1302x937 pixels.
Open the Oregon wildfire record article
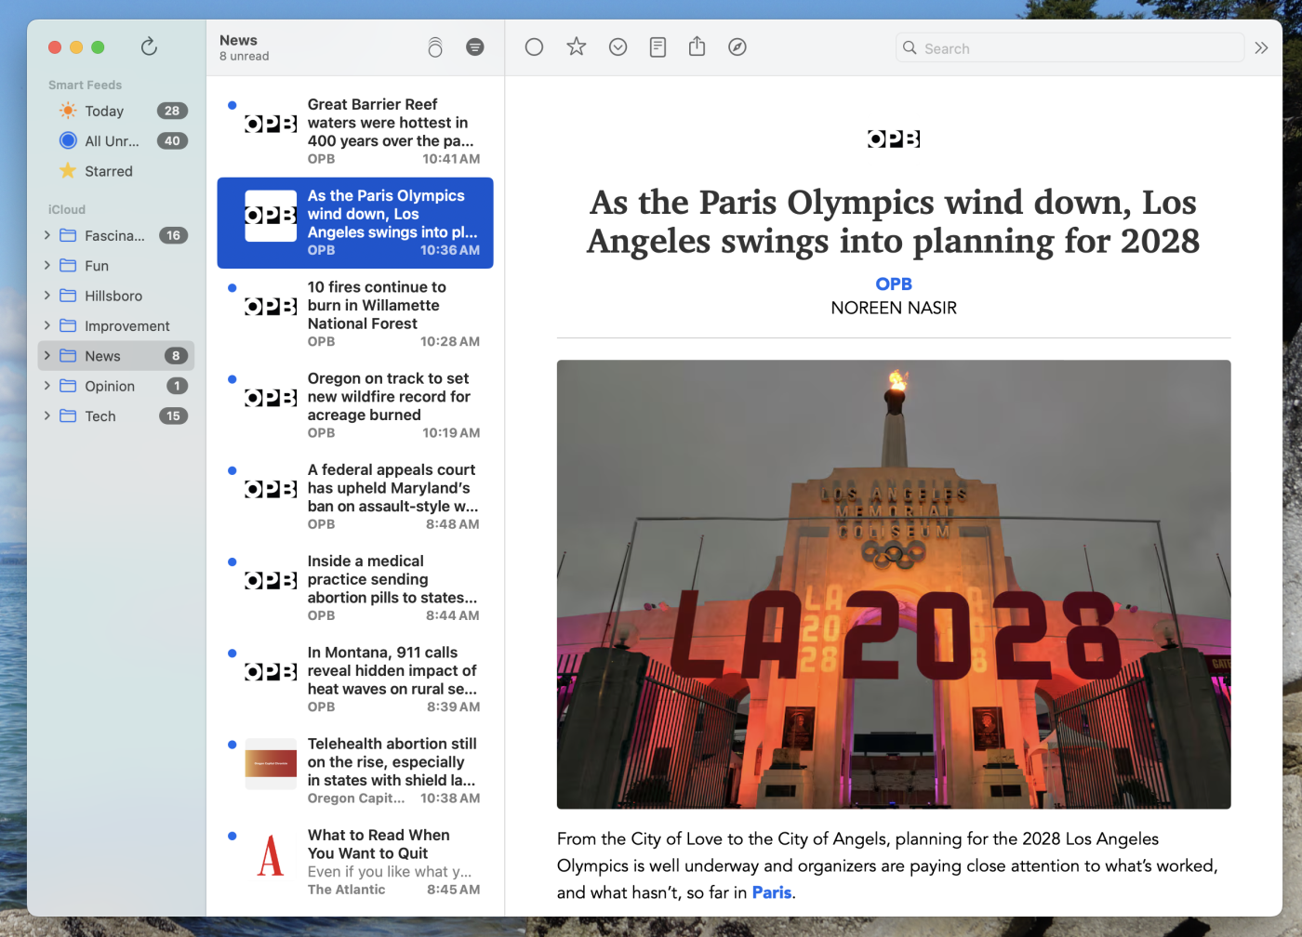point(355,405)
